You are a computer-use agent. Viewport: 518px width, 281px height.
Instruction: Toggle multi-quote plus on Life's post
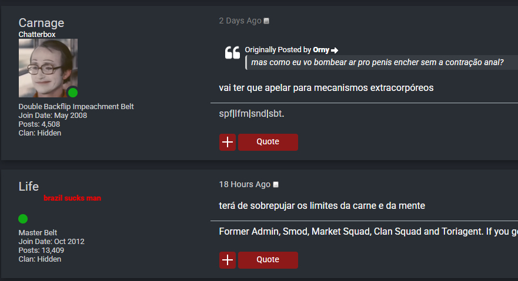[x=228, y=260]
